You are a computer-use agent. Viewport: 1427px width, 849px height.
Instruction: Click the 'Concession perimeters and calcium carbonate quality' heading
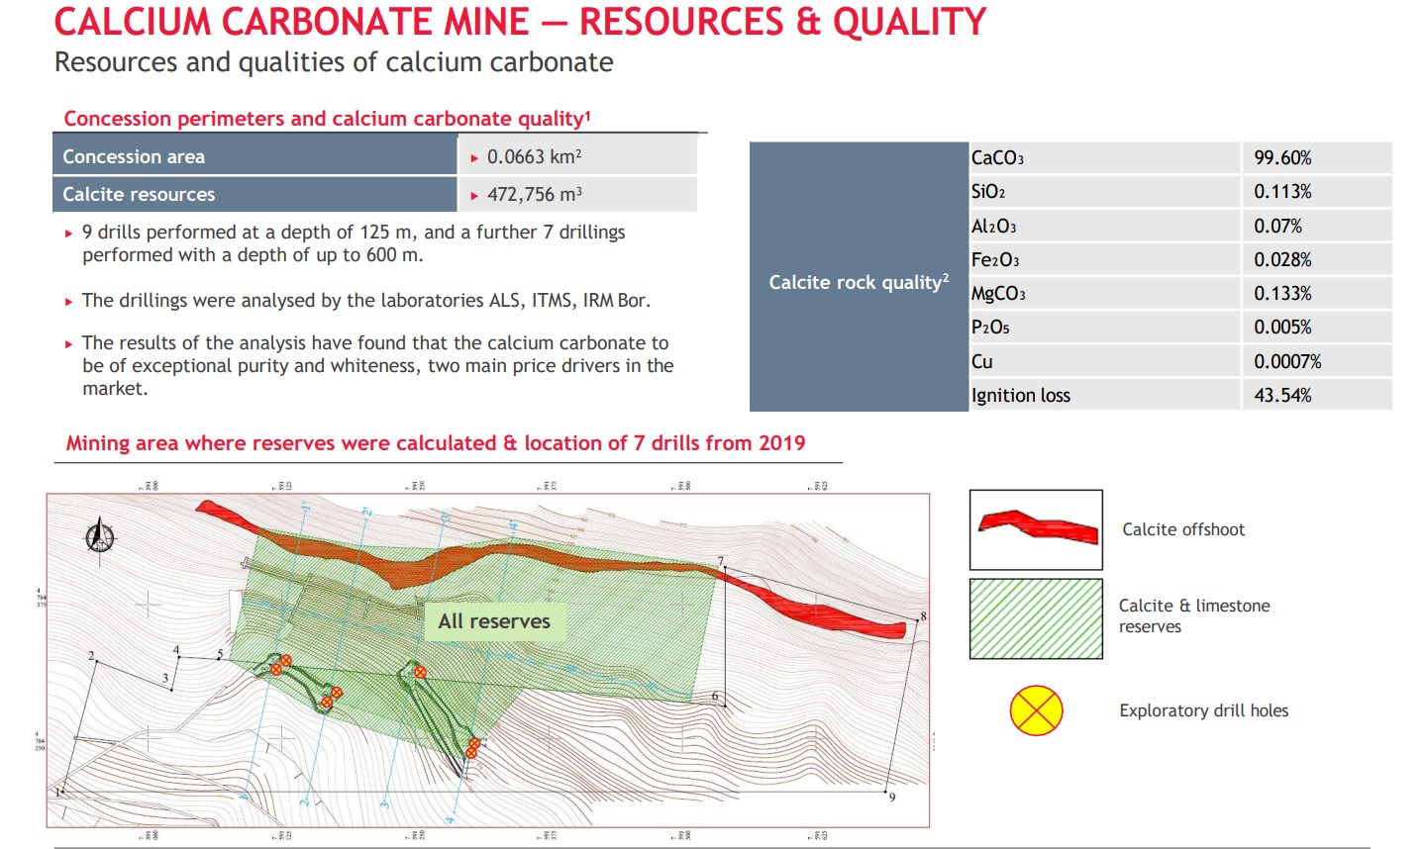click(327, 119)
